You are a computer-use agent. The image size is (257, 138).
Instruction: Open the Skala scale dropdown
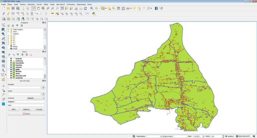203,136
